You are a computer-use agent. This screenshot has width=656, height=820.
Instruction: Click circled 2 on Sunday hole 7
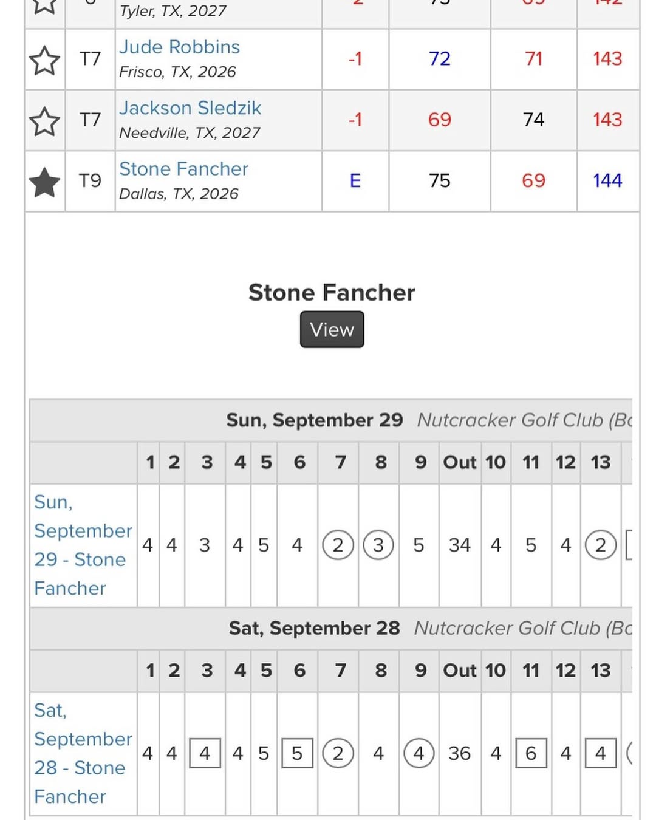point(338,545)
